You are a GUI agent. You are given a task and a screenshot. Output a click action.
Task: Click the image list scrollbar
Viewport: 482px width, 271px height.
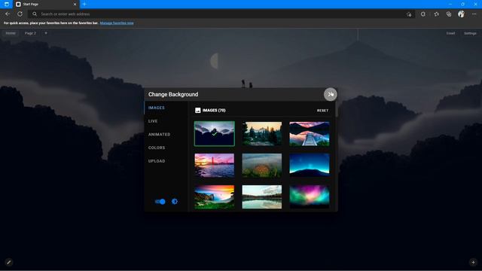(337, 109)
